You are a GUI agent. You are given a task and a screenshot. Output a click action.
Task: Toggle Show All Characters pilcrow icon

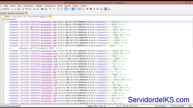coord(69,9)
